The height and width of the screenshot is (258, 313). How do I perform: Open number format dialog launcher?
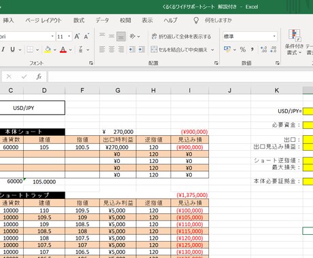point(278,63)
